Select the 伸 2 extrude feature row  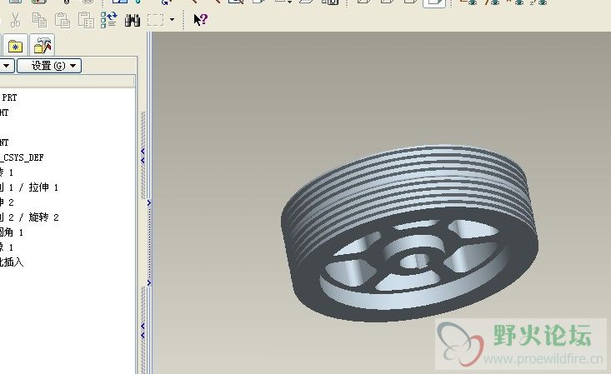[7, 202]
